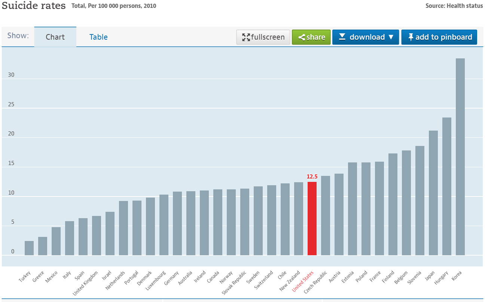Select the Chart tab

coord(55,37)
